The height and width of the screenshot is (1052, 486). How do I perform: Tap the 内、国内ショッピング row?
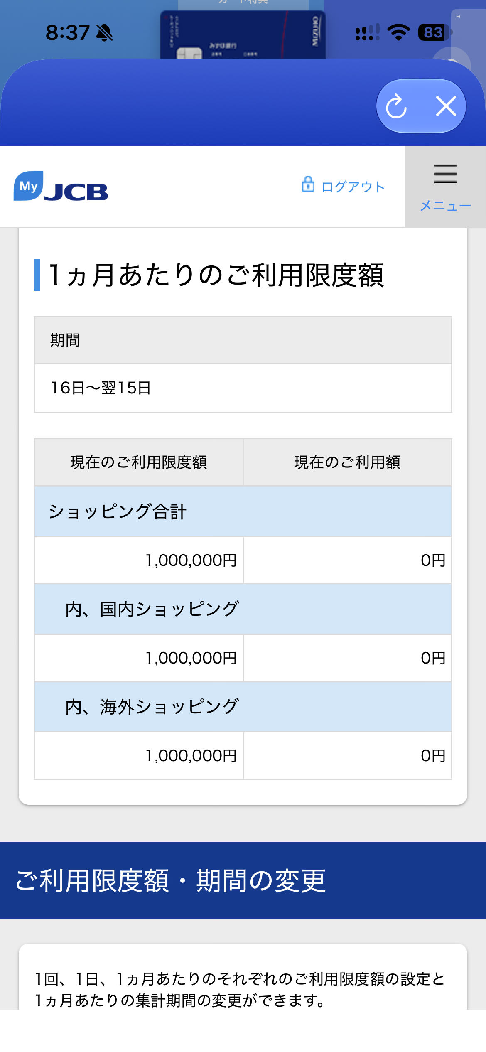(x=243, y=609)
